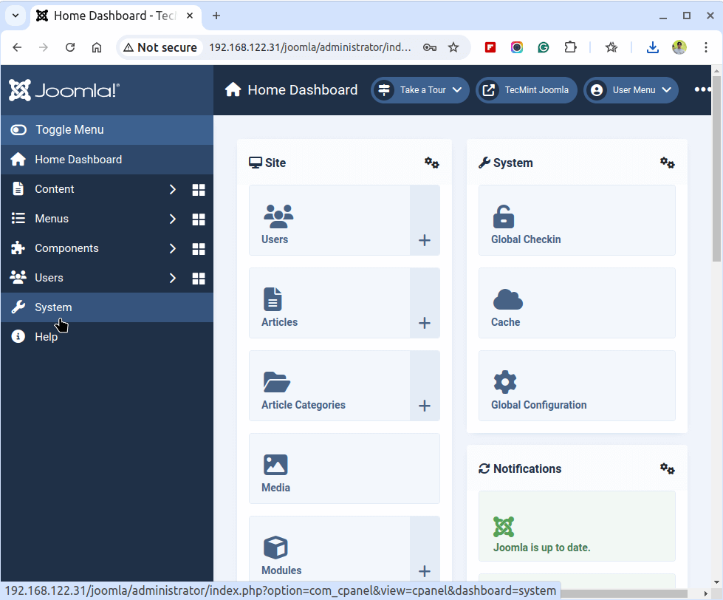Open the Content dashboard grid icon
The height and width of the screenshot is (600, 723).
pyautogui.click(x=198, y=190)
